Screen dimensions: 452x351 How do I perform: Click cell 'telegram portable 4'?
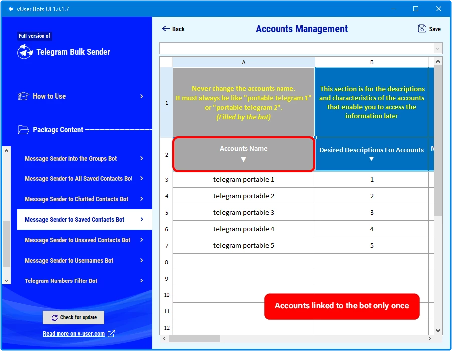[x=244, y=229]
